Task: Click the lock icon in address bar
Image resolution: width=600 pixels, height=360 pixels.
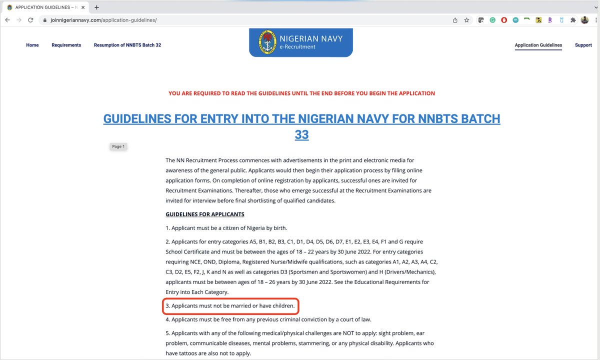Action: coord(44,20)
